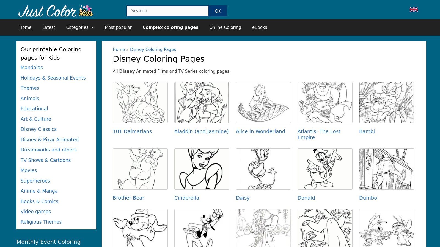Open the Superheroes category
This screenshot has height=247, width=440.
[x=35, y=181]
